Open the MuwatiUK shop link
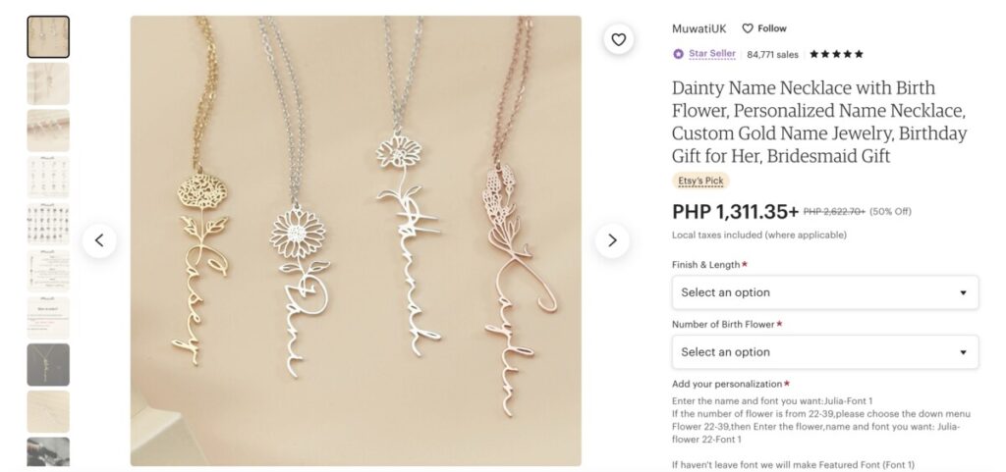This screenshot has width=1006, height=472. point(699,28)
